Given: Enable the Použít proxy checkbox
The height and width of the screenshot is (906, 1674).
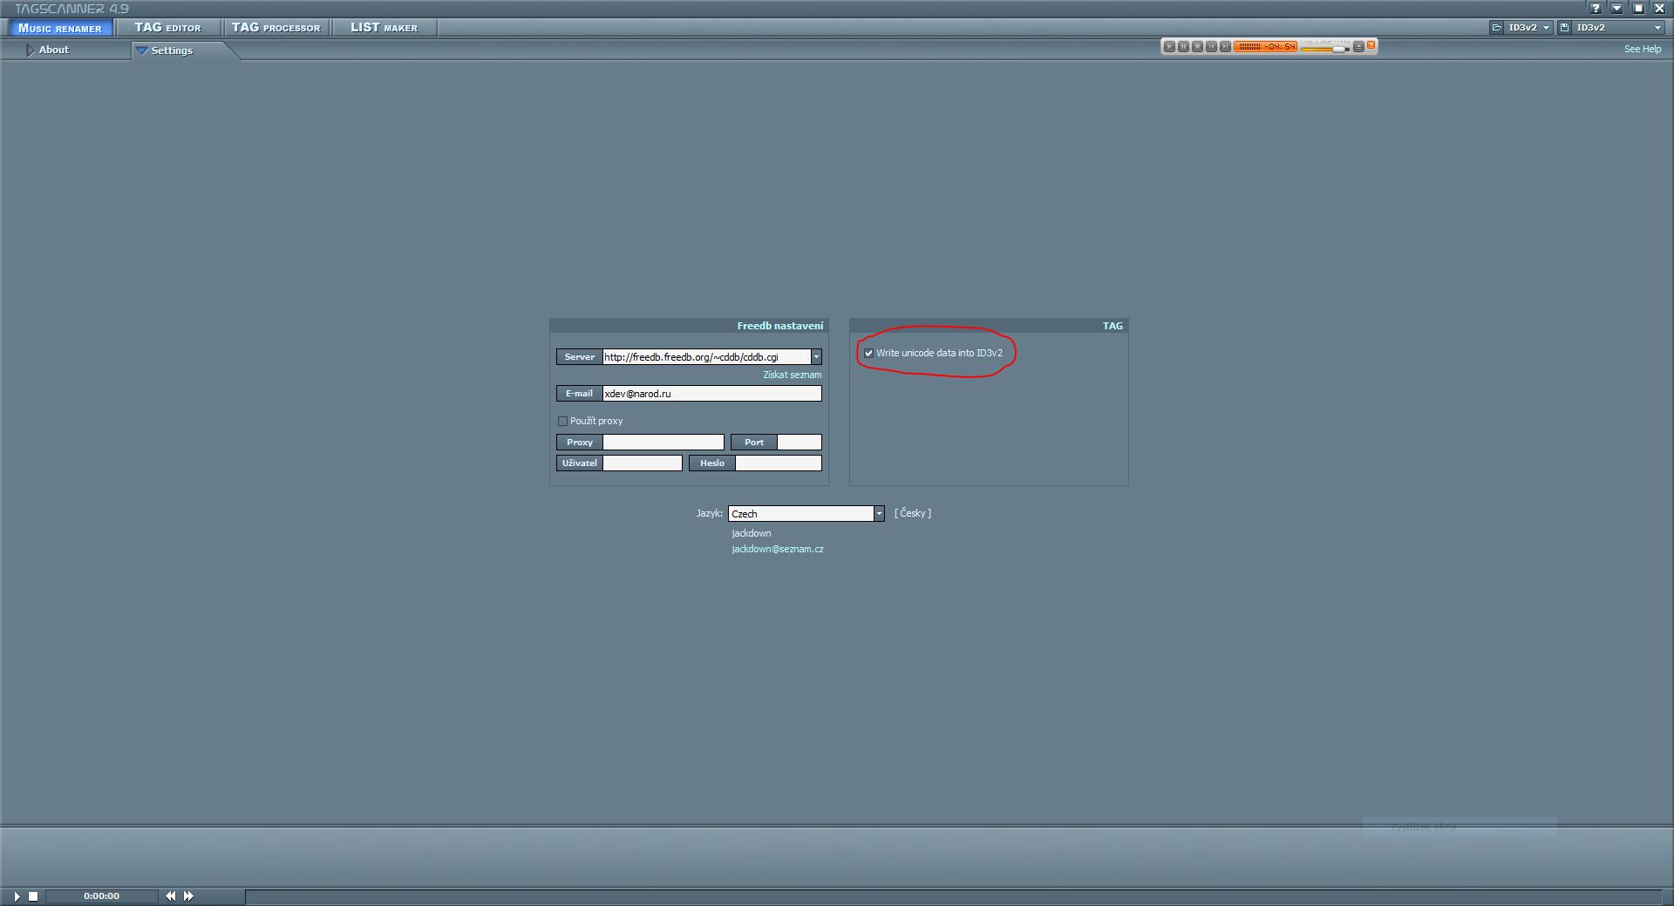Looking at the screenshot, I should pos(562,421).
